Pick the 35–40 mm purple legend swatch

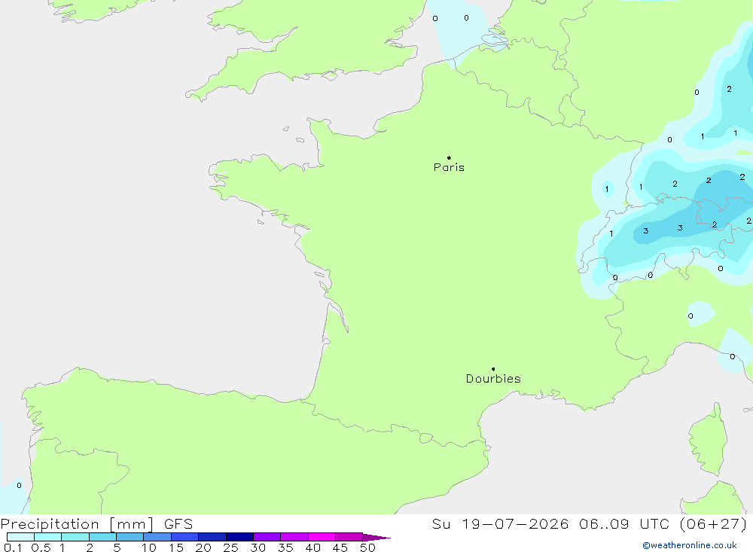point(294,537)
